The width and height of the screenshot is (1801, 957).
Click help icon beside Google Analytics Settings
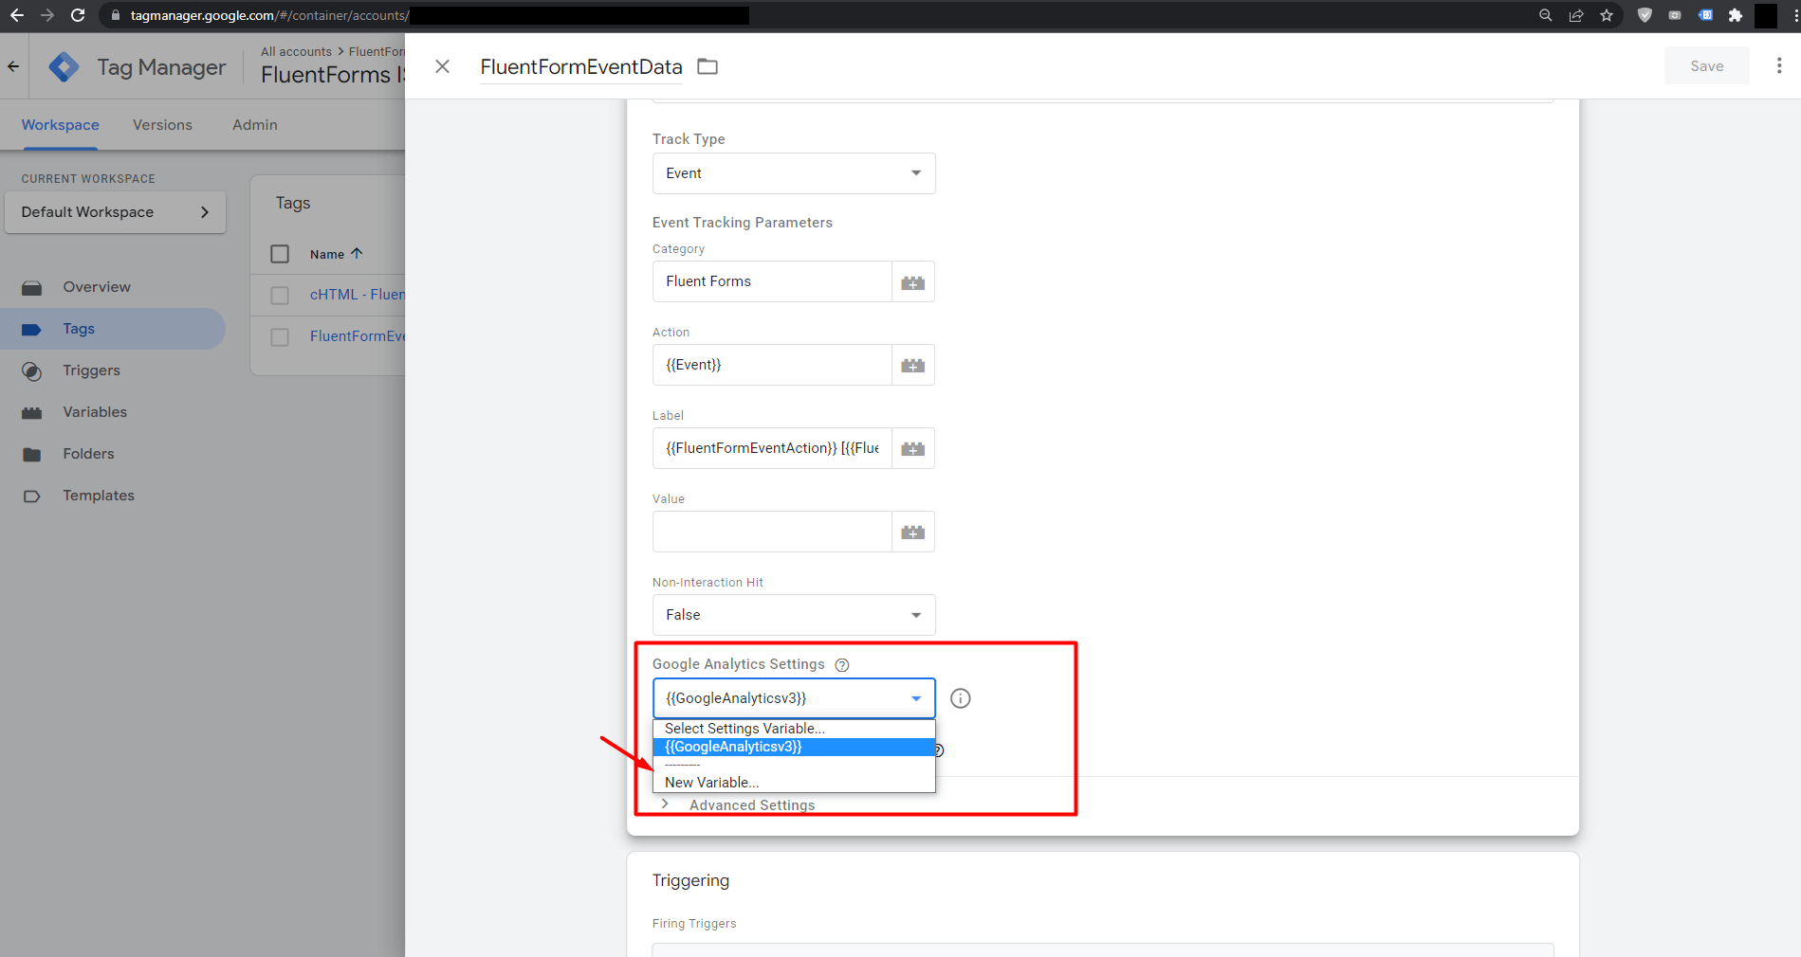pyautogui.click(x=841, y=665)
